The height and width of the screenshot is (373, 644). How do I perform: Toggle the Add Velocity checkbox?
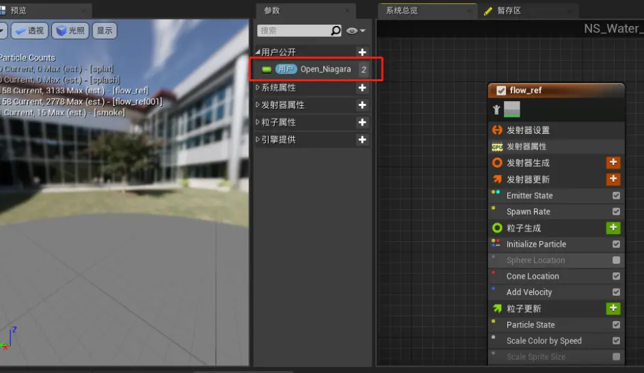pyautogui.click(x=616, y=292)
